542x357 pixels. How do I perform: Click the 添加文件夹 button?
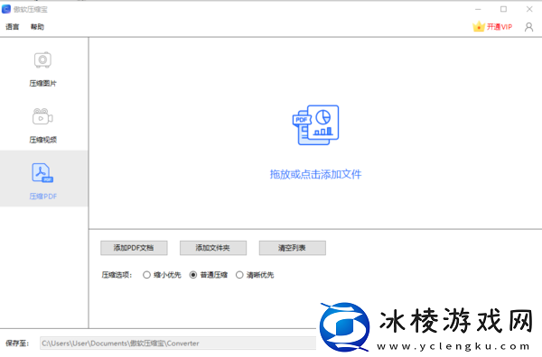(213, 248)
